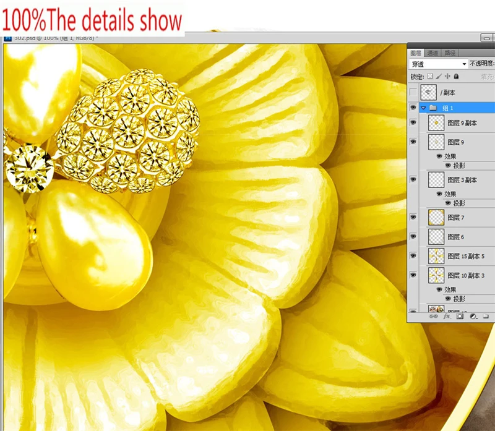Click the 图层 9 thumbnail
Image resolution: width=495 pixels, height=431 pixels.
(436, 142)
